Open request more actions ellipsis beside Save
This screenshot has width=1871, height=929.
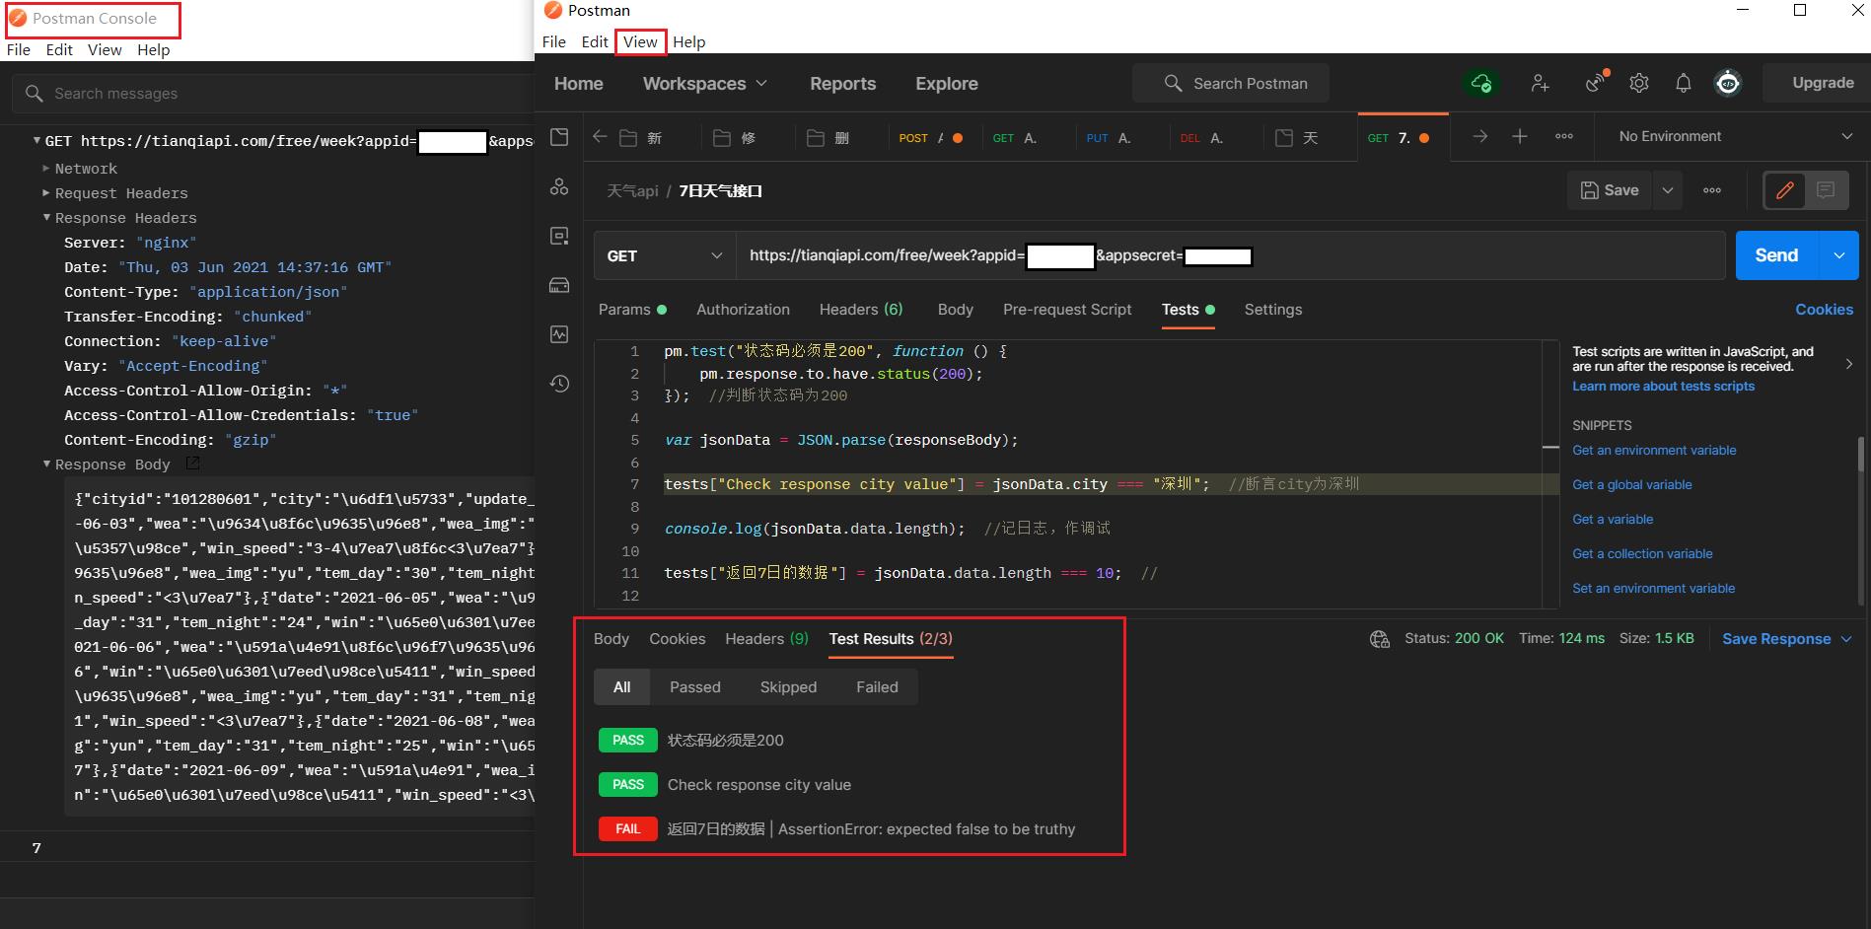pos(1712,190)
